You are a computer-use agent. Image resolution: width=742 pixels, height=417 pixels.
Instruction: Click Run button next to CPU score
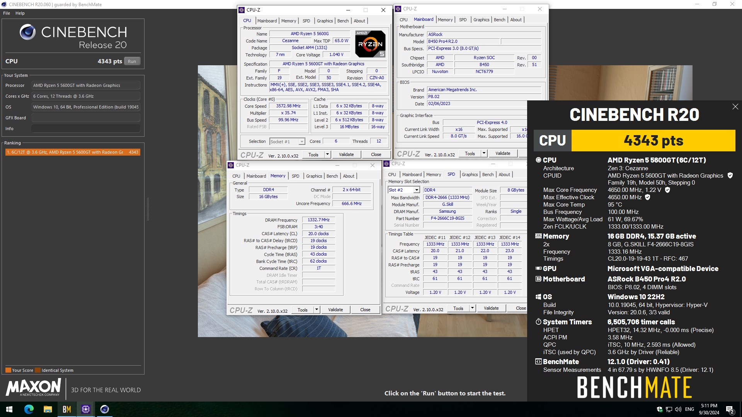pos(132,61)
